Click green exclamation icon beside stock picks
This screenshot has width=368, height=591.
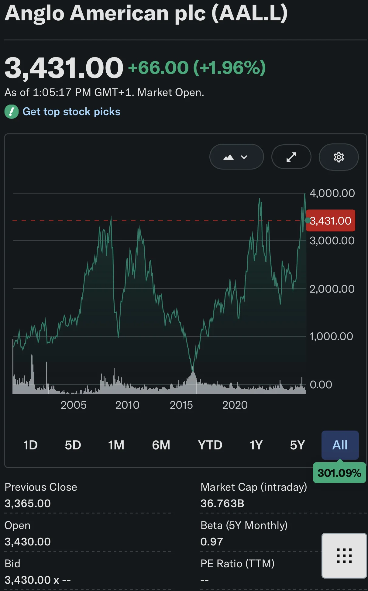[12, 112]
